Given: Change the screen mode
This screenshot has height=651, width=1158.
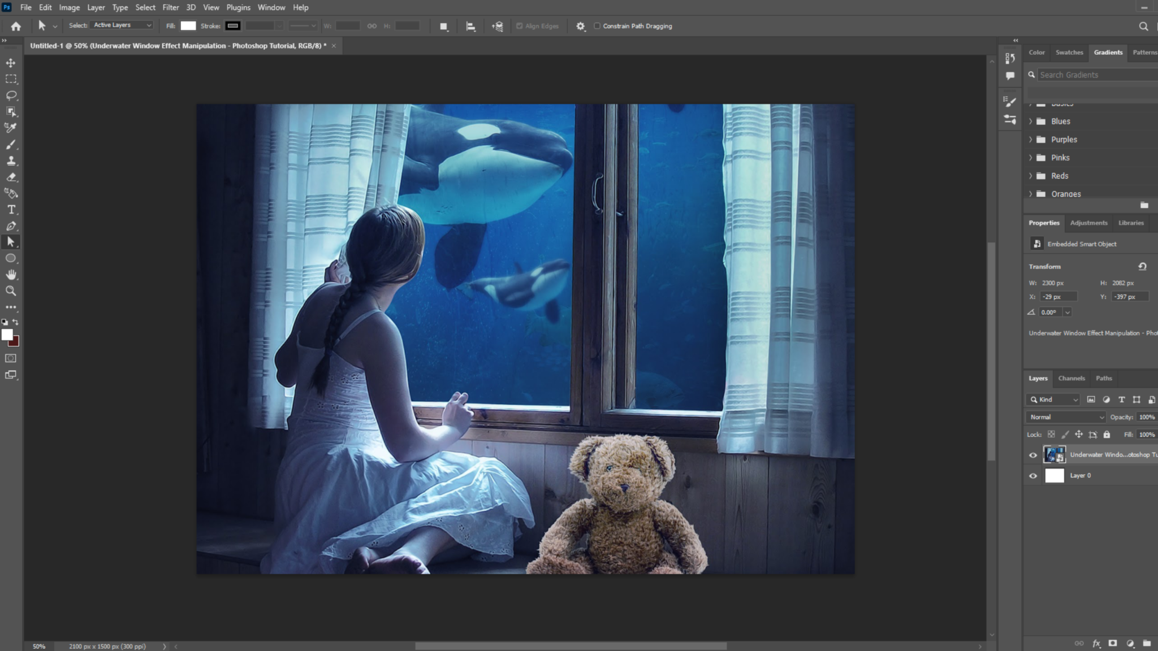Looking at the screenshot, I should pyautogui.click(x=11, y=375).
